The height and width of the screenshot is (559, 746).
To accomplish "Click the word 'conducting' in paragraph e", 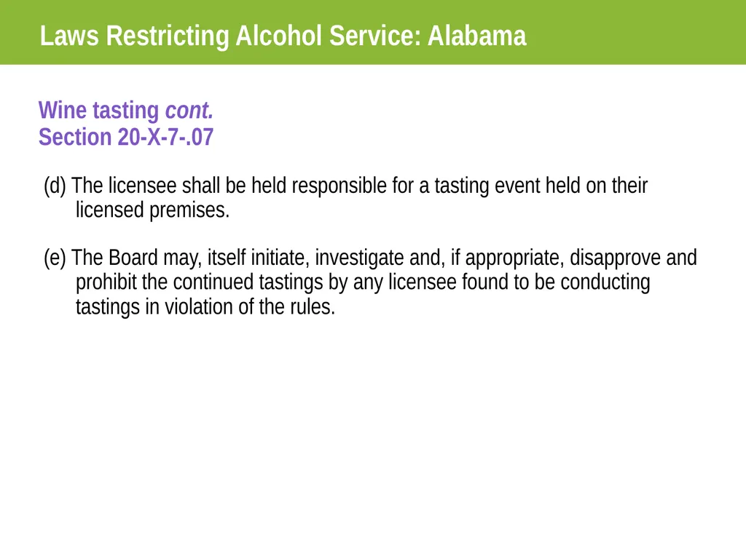I will pyautogui.click(x=605, y=282).
